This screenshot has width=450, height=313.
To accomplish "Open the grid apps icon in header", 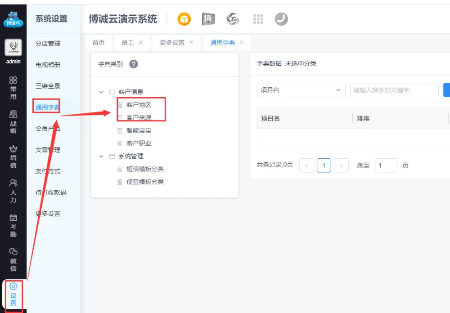I will click(258, 19).
